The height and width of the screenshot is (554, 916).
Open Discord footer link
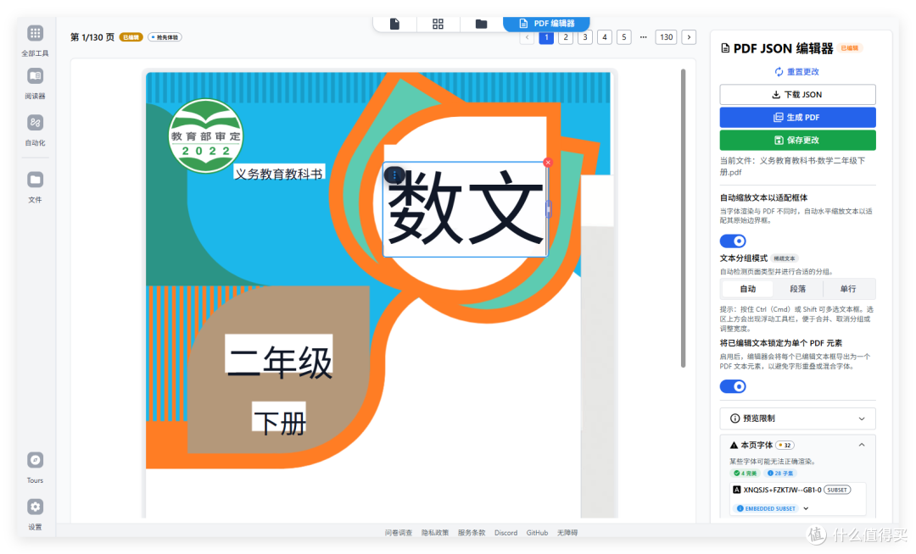coord(505,533)
